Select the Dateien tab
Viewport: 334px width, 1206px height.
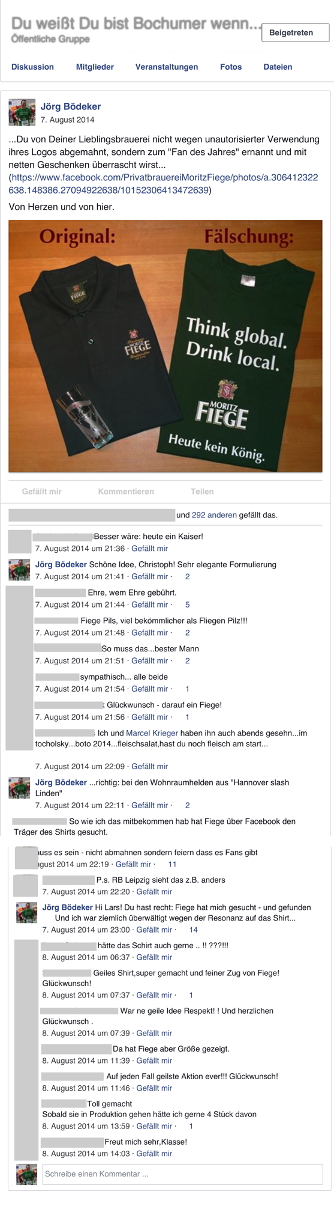point(278,67)
